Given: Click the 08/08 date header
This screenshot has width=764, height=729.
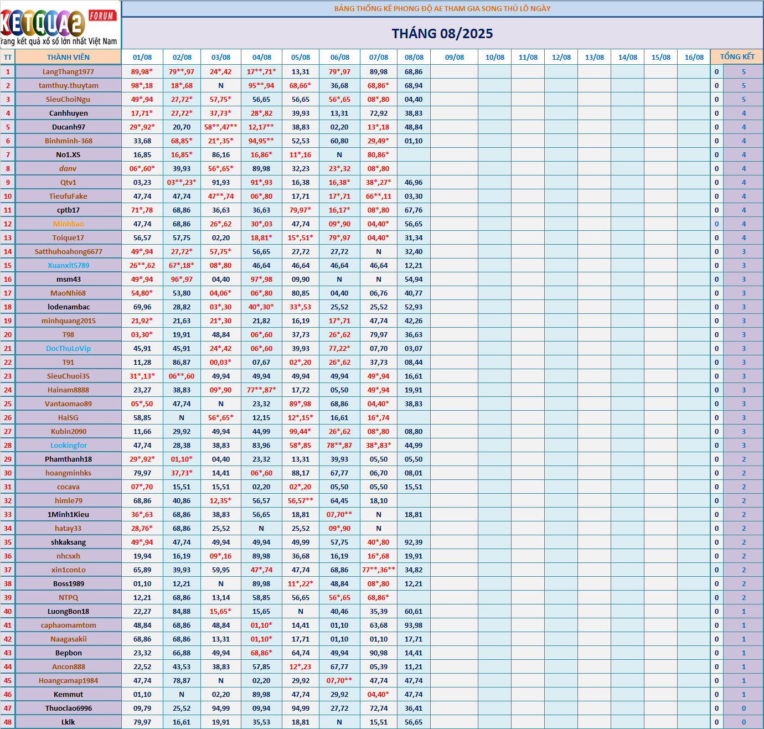Looking at the screenshot, I should coord(414,57).
